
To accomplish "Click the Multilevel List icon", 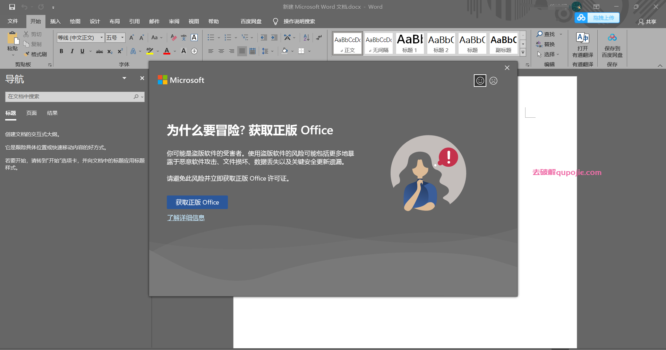I will [x=245, y=37].
